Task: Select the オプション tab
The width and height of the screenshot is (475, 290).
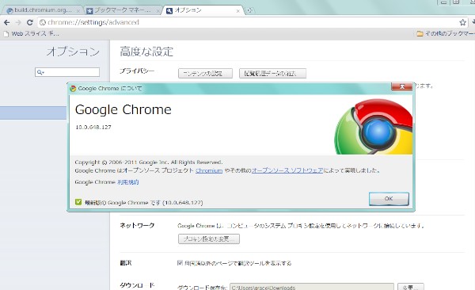Action: click(x=203, y=10)
